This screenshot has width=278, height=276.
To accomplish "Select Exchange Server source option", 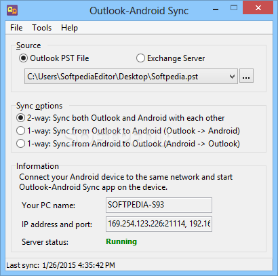I will (171, 58).
